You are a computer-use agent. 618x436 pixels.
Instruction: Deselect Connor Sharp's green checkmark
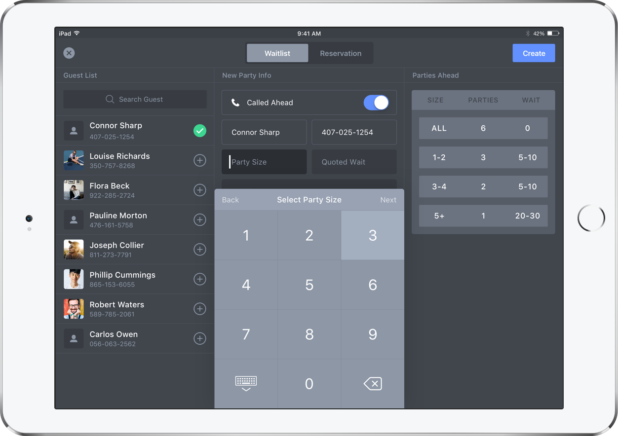tap(200, 131)
